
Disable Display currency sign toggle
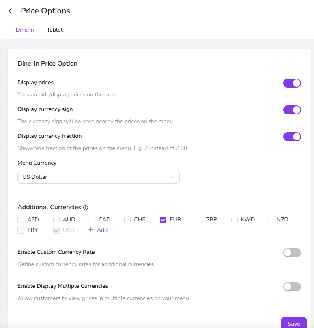coord(292,110)
